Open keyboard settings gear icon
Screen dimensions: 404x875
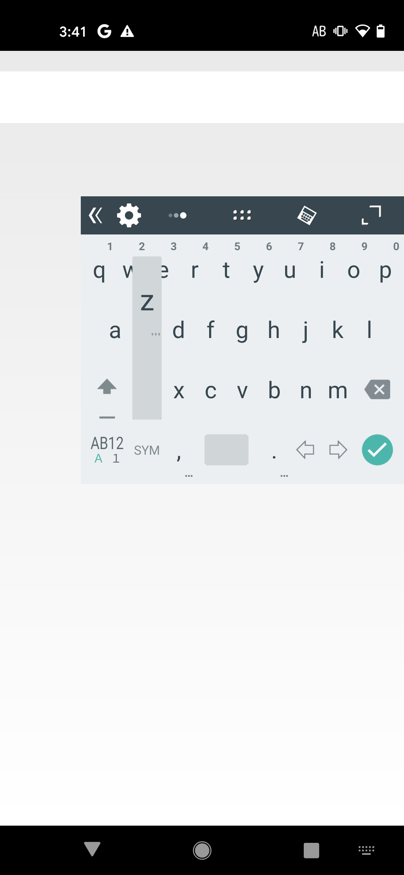pos(129,215)
